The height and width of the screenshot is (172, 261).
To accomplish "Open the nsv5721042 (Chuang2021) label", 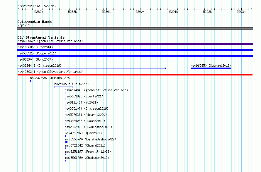I will coord(85,145).
